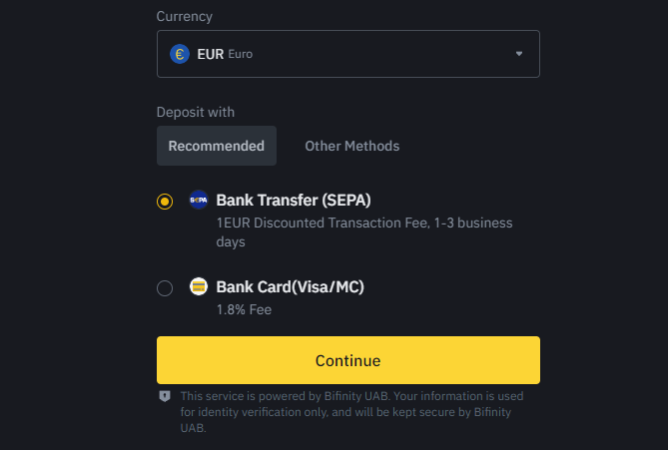Click the blue Euro currency icon
668x450 pixels.
pyautogui.click(x=180, y=54)
